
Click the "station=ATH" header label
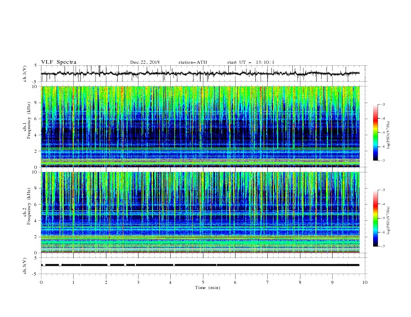[x=193, y=62]
